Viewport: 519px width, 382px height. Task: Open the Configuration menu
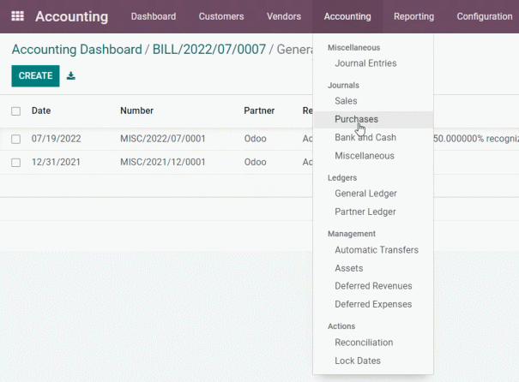485,16
